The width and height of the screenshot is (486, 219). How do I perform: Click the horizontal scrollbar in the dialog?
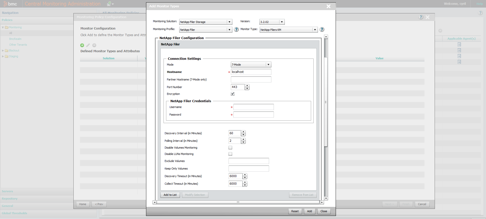point(238,202)
